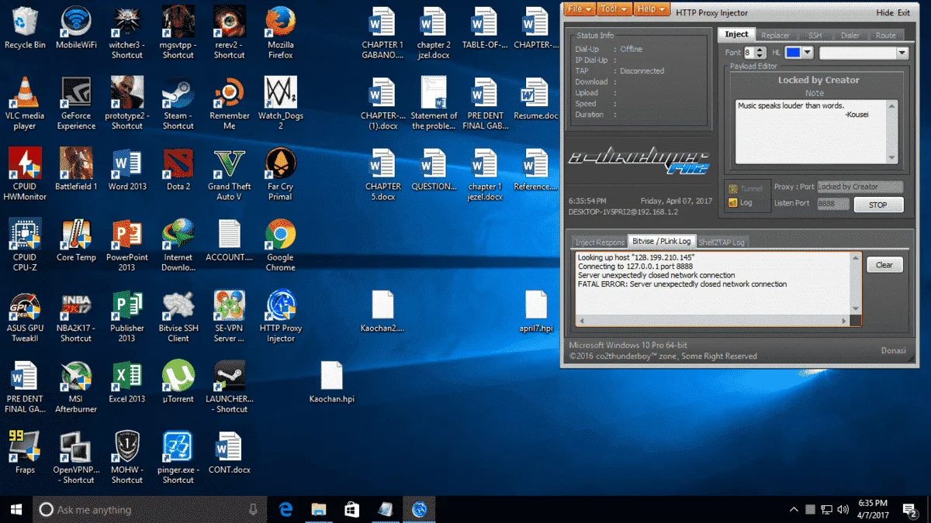
Task: Select the GeForce Experience icon
Action: click(76, 104)
